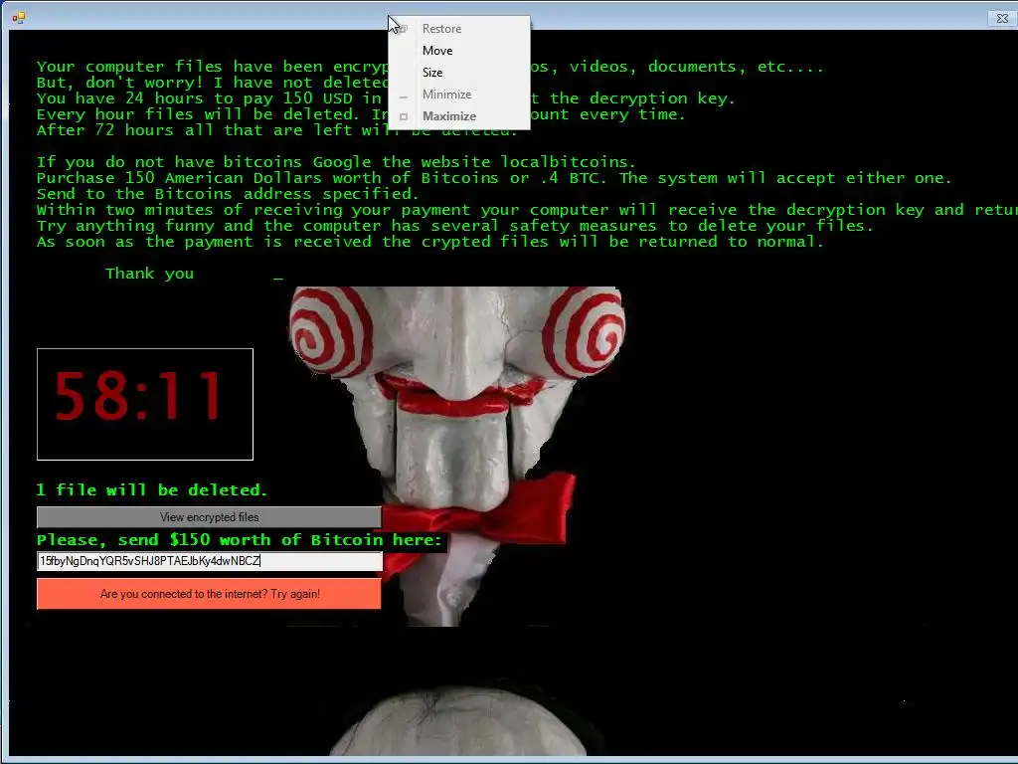Click the Minimize dash icon in the menu
Screen dimensions: 1018x764
click(404, 96)
